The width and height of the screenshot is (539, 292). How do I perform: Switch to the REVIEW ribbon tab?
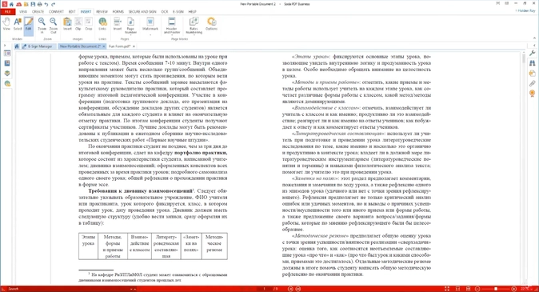coord(102,12)
